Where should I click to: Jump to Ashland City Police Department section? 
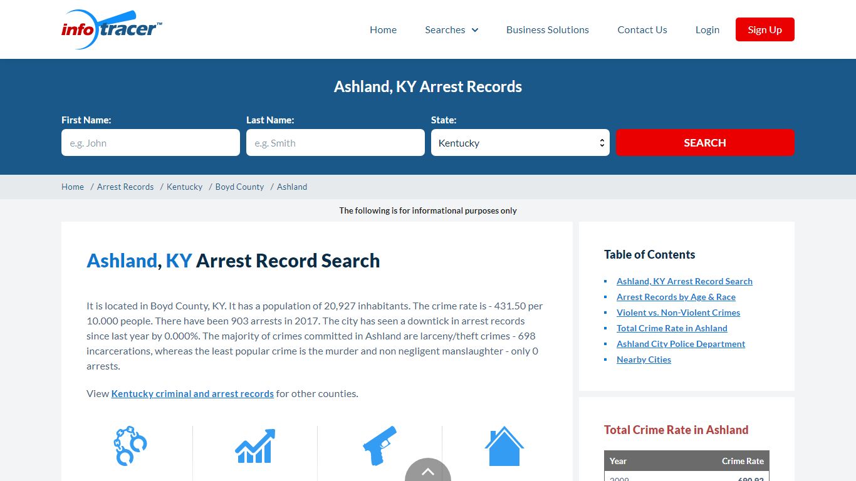[x=681, y=344]
